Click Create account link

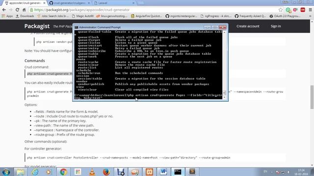tap(248, 26)
